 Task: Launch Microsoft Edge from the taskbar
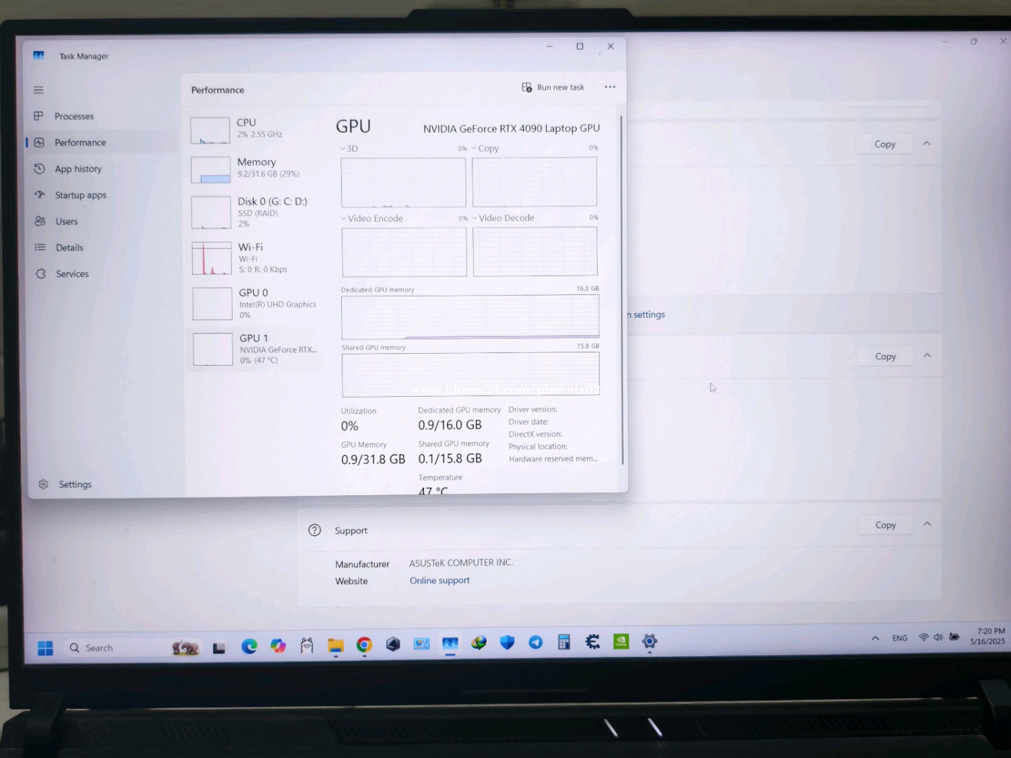(x=249, y=646)
